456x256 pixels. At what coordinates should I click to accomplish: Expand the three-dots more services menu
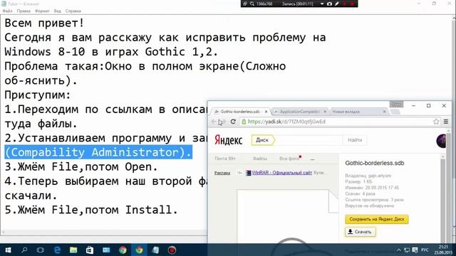(312, 159)
